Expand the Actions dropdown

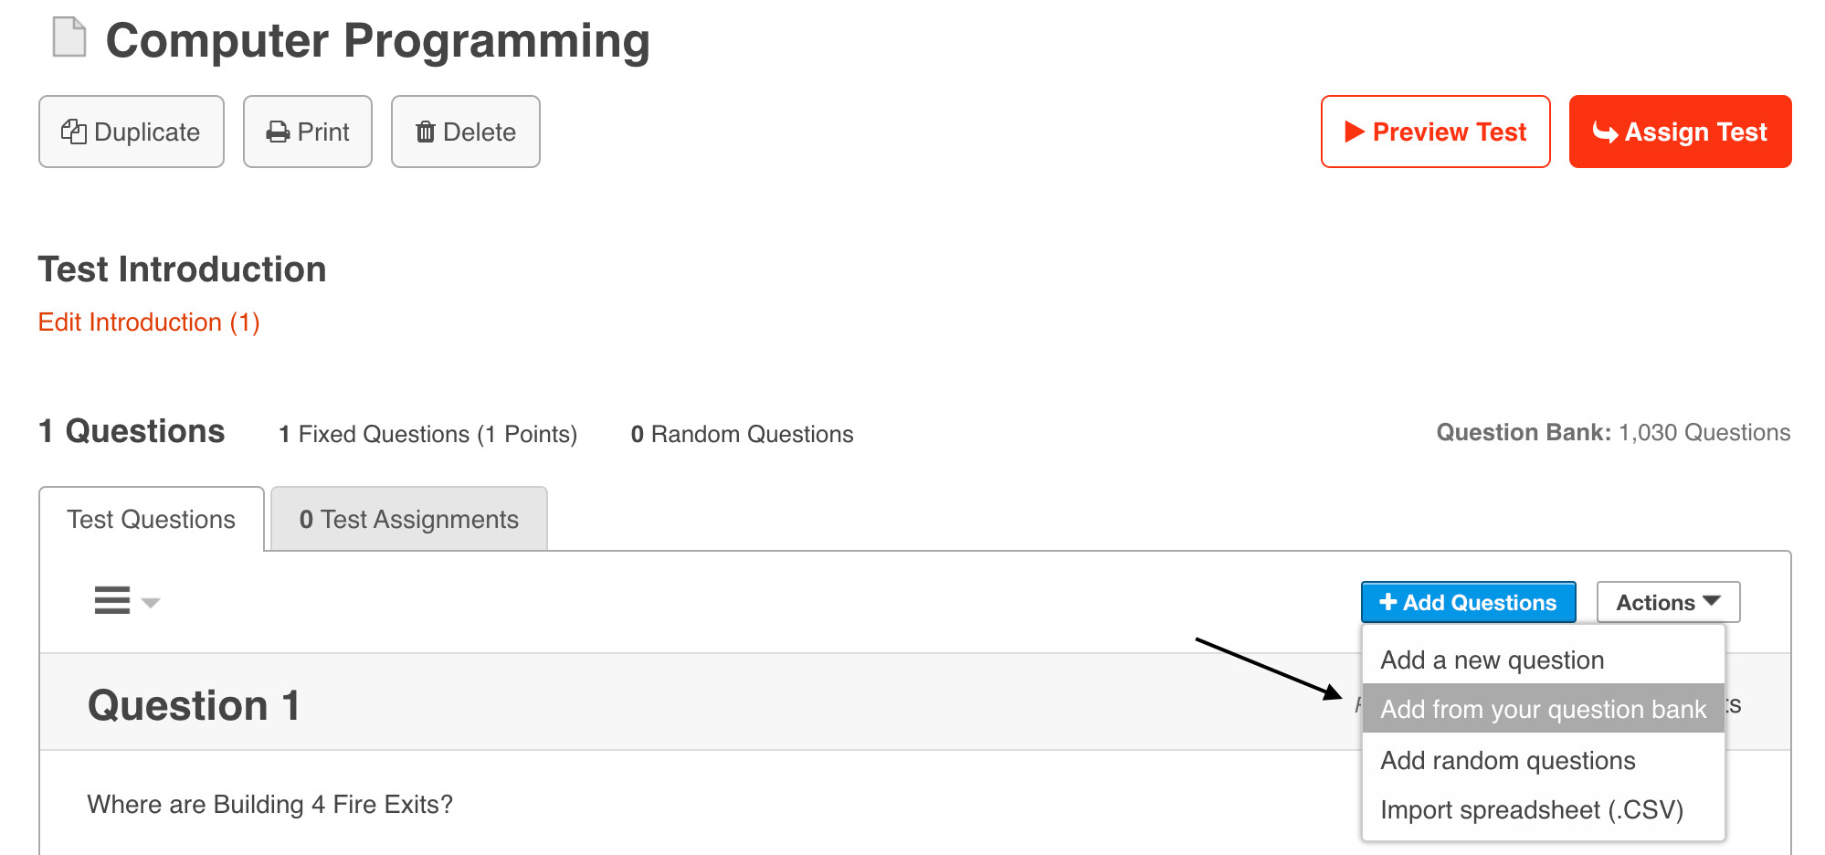point(1667,603)
